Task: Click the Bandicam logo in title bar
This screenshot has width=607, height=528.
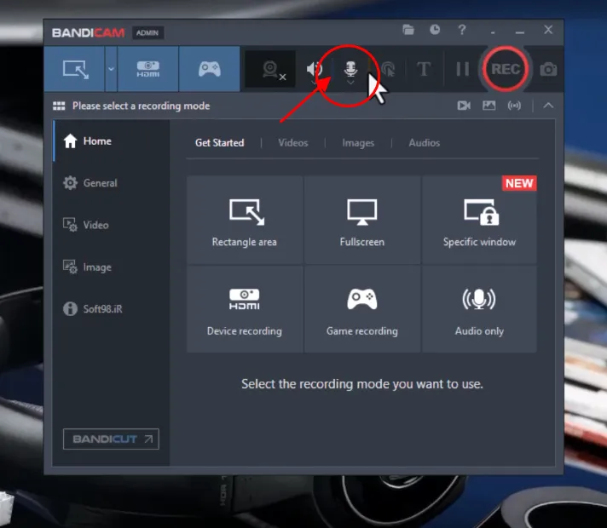Action: click(89, 33)
